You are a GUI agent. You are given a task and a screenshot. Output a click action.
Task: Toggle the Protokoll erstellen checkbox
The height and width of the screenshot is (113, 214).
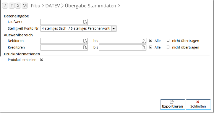pos(42,59)
